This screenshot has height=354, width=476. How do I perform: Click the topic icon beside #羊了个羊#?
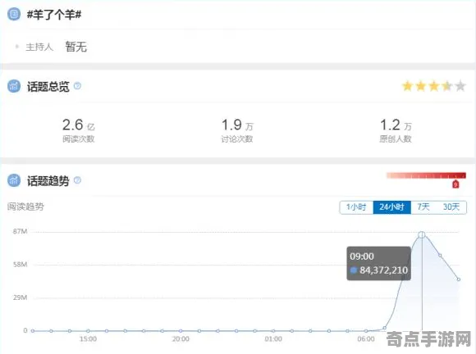tap(14, 14)
